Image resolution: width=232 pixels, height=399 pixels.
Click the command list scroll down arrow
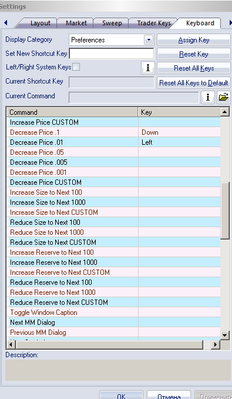coord(225,335)
